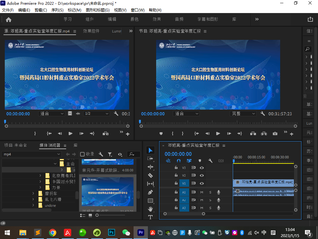Select the Type tool
Screen dimensions: 318x239
tap(150, 217)
